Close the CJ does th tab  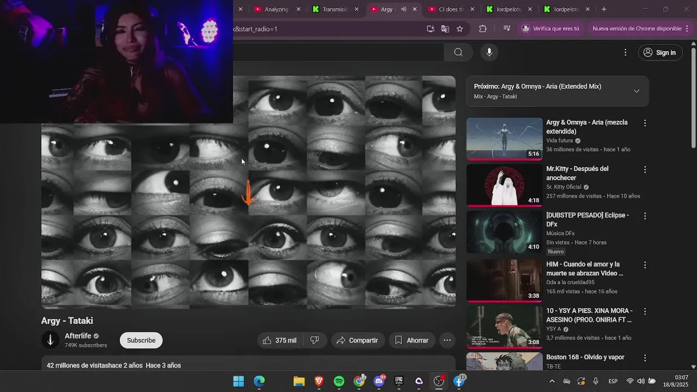coord(472,9)
